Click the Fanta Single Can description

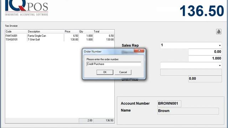coord(37,36)
